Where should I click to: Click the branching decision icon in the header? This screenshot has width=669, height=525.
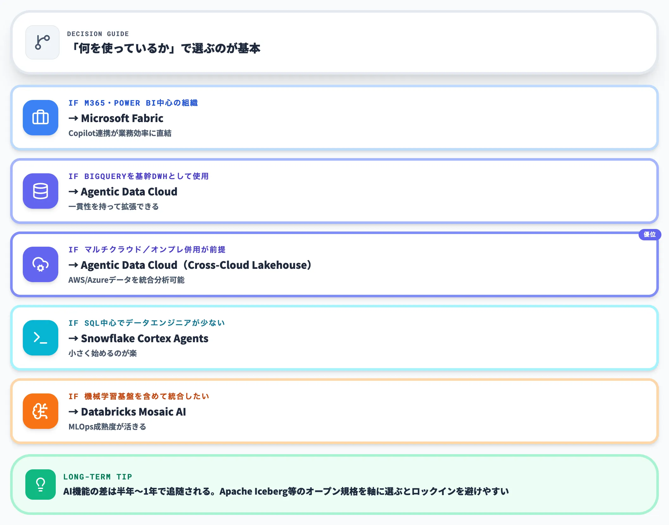pyautogui.click(x=42, y=43)
